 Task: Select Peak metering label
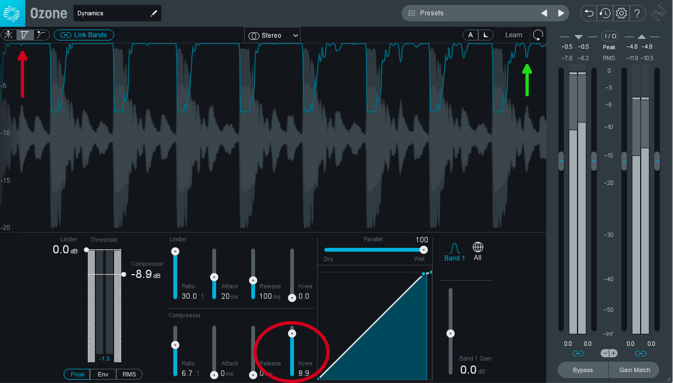click(x=609, y=48)
